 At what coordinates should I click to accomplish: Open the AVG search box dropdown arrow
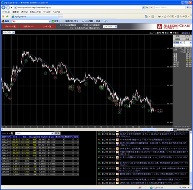(x=50, y=21)
